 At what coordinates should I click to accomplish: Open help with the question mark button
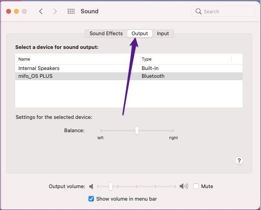(239, 161)
